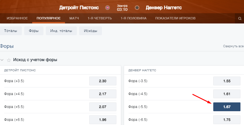The image size is (244, 125).
Task: Click the Denver Nuggets team logo
Action: (x=137, y=8)
